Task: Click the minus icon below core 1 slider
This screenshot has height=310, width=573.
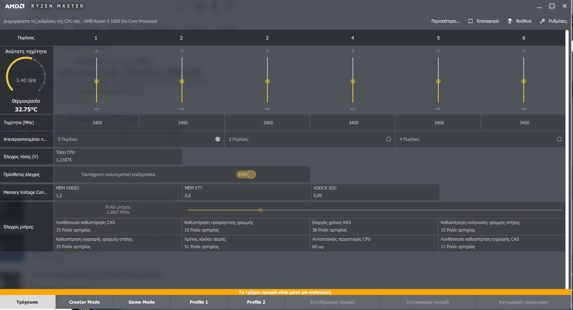Action: pos(97,109)
